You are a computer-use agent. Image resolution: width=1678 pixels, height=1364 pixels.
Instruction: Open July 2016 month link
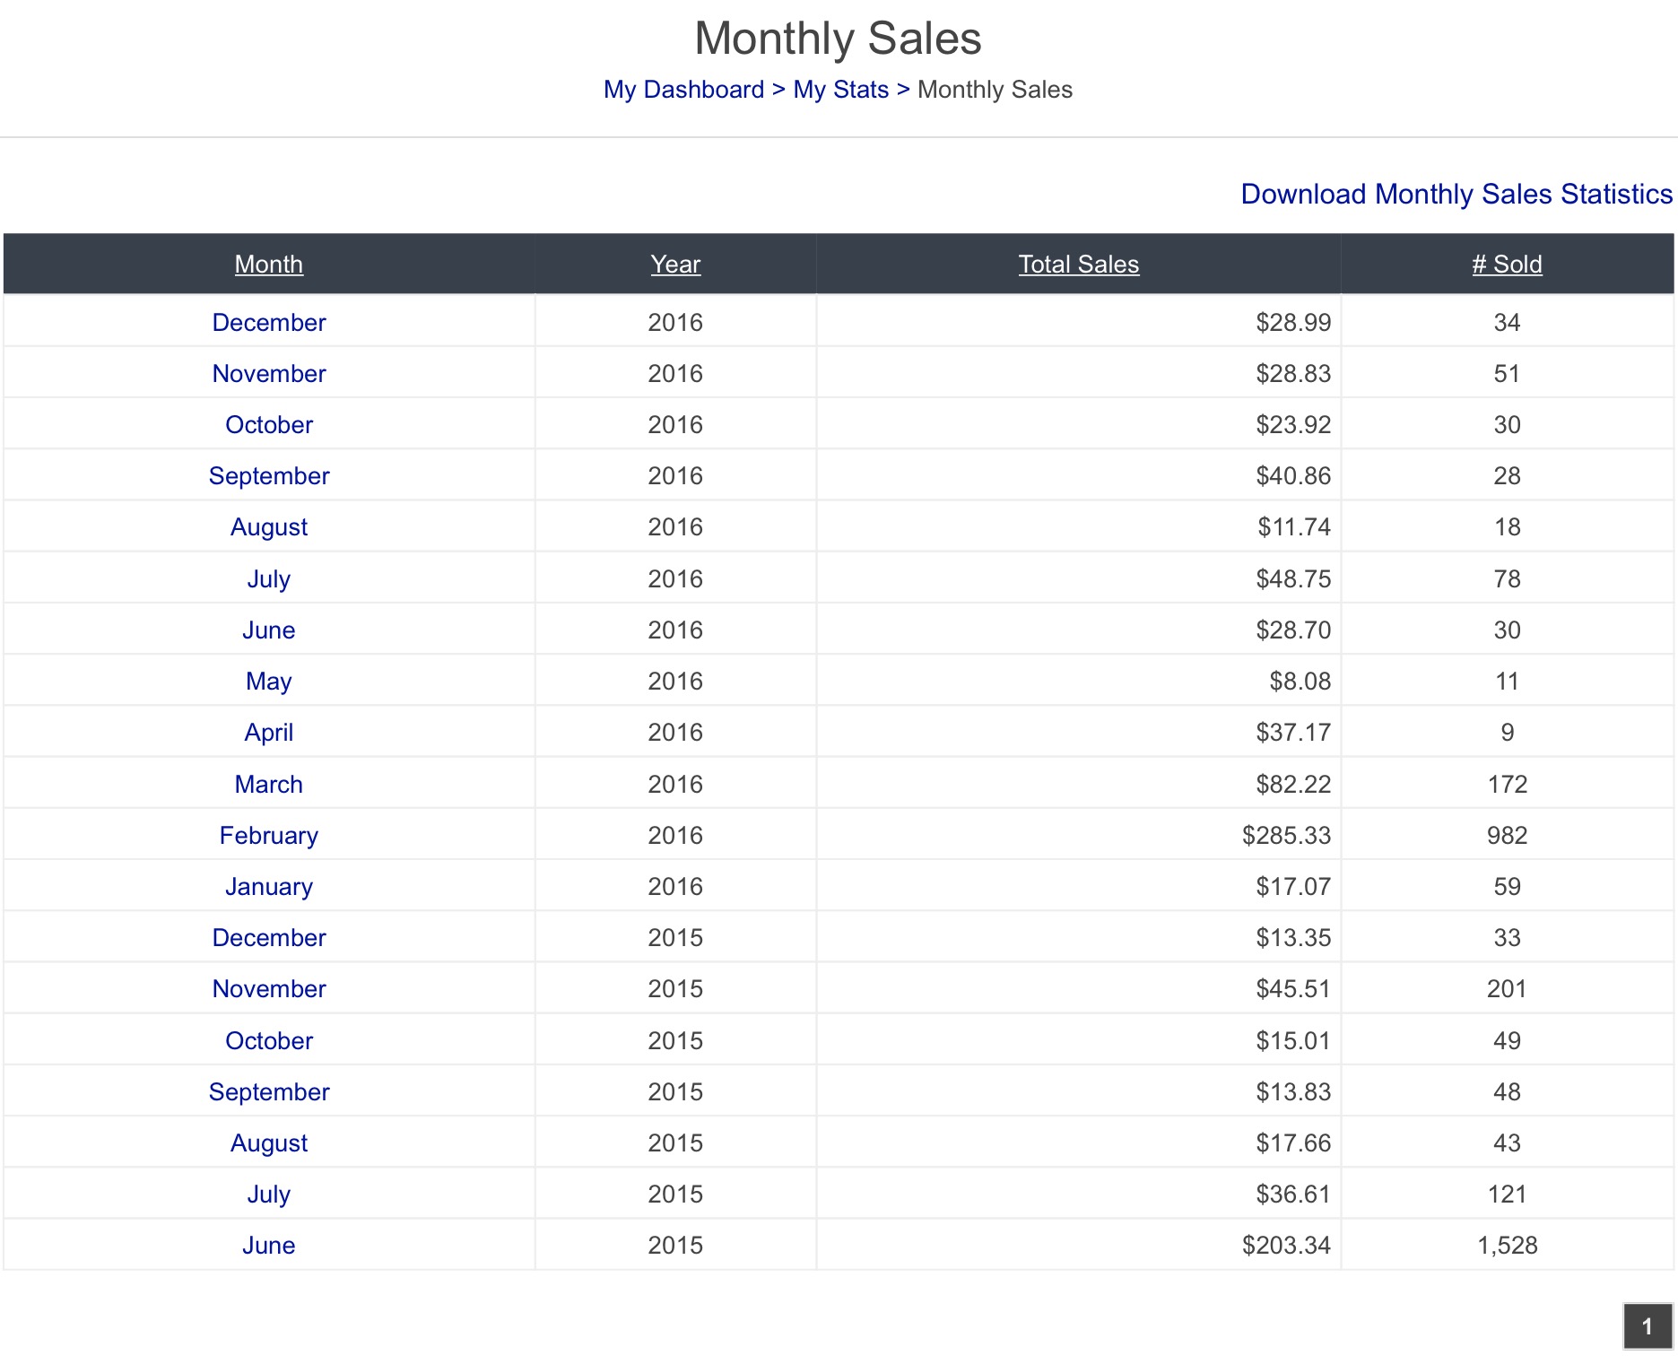coord(269,579)
